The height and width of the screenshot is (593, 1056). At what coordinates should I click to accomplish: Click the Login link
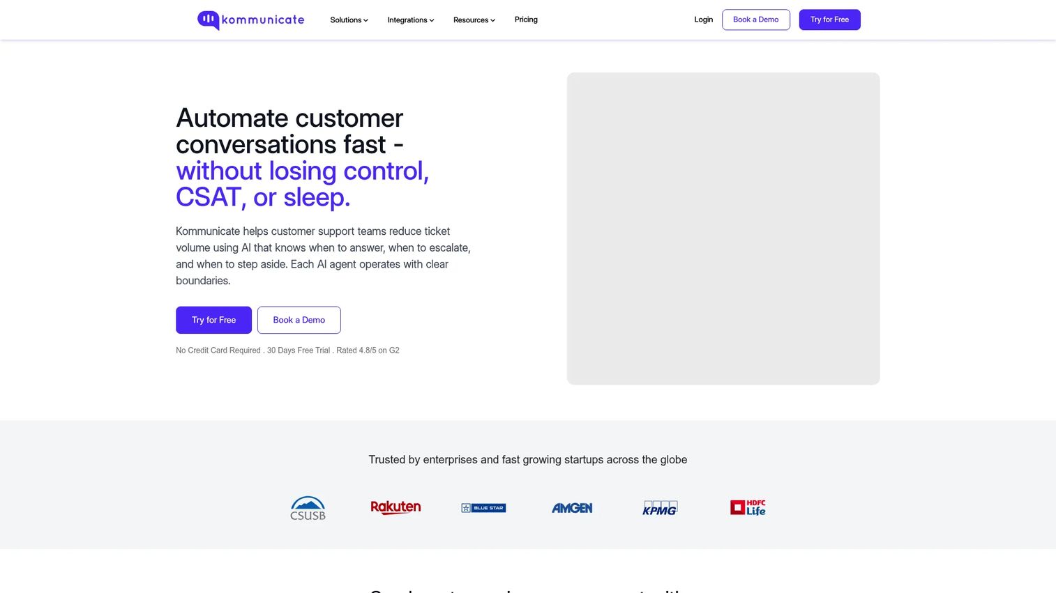703,20
